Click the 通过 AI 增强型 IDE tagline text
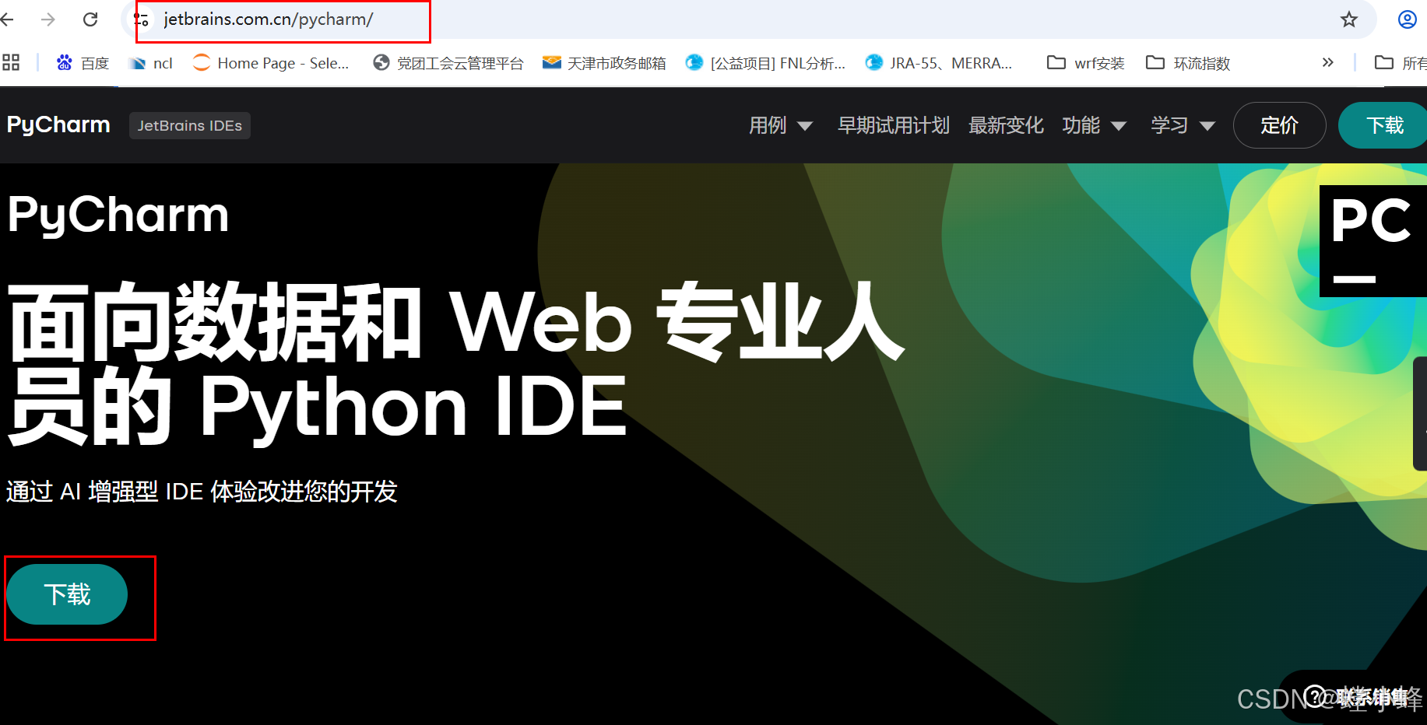 pyautogui.click(x=202, y=492)
